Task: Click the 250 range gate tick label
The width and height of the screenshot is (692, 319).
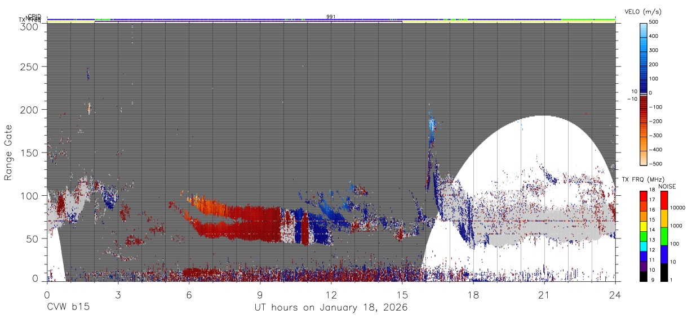Action: click(29, 67)
